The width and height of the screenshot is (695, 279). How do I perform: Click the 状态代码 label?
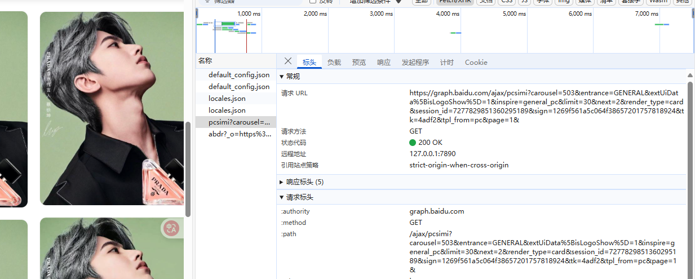click(x=294, y=143)
